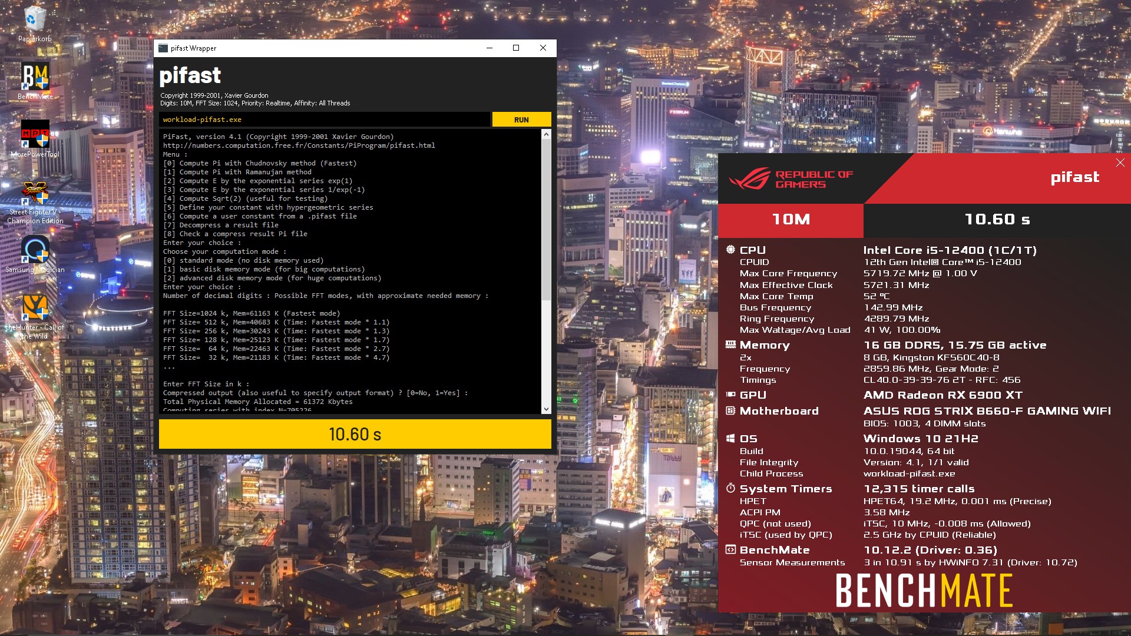1131x636 pixels.
Task: Click the BIOS: 1003, 4 DIMM slots text
Action: coord(924,423)
